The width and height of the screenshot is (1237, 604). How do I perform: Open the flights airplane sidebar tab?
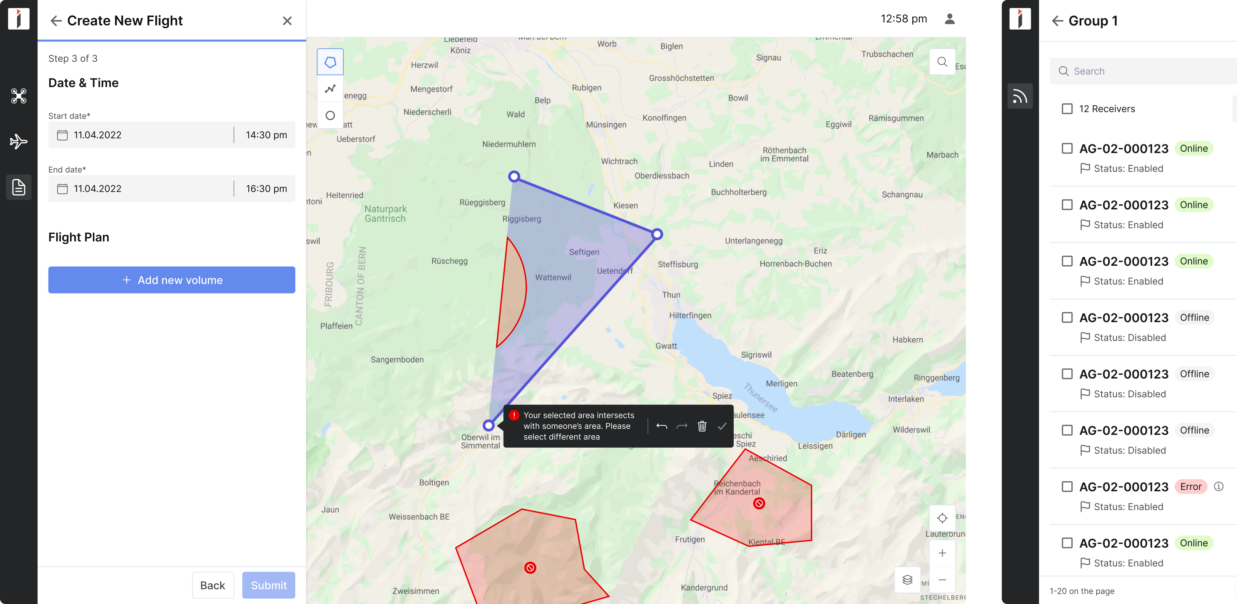19,142
